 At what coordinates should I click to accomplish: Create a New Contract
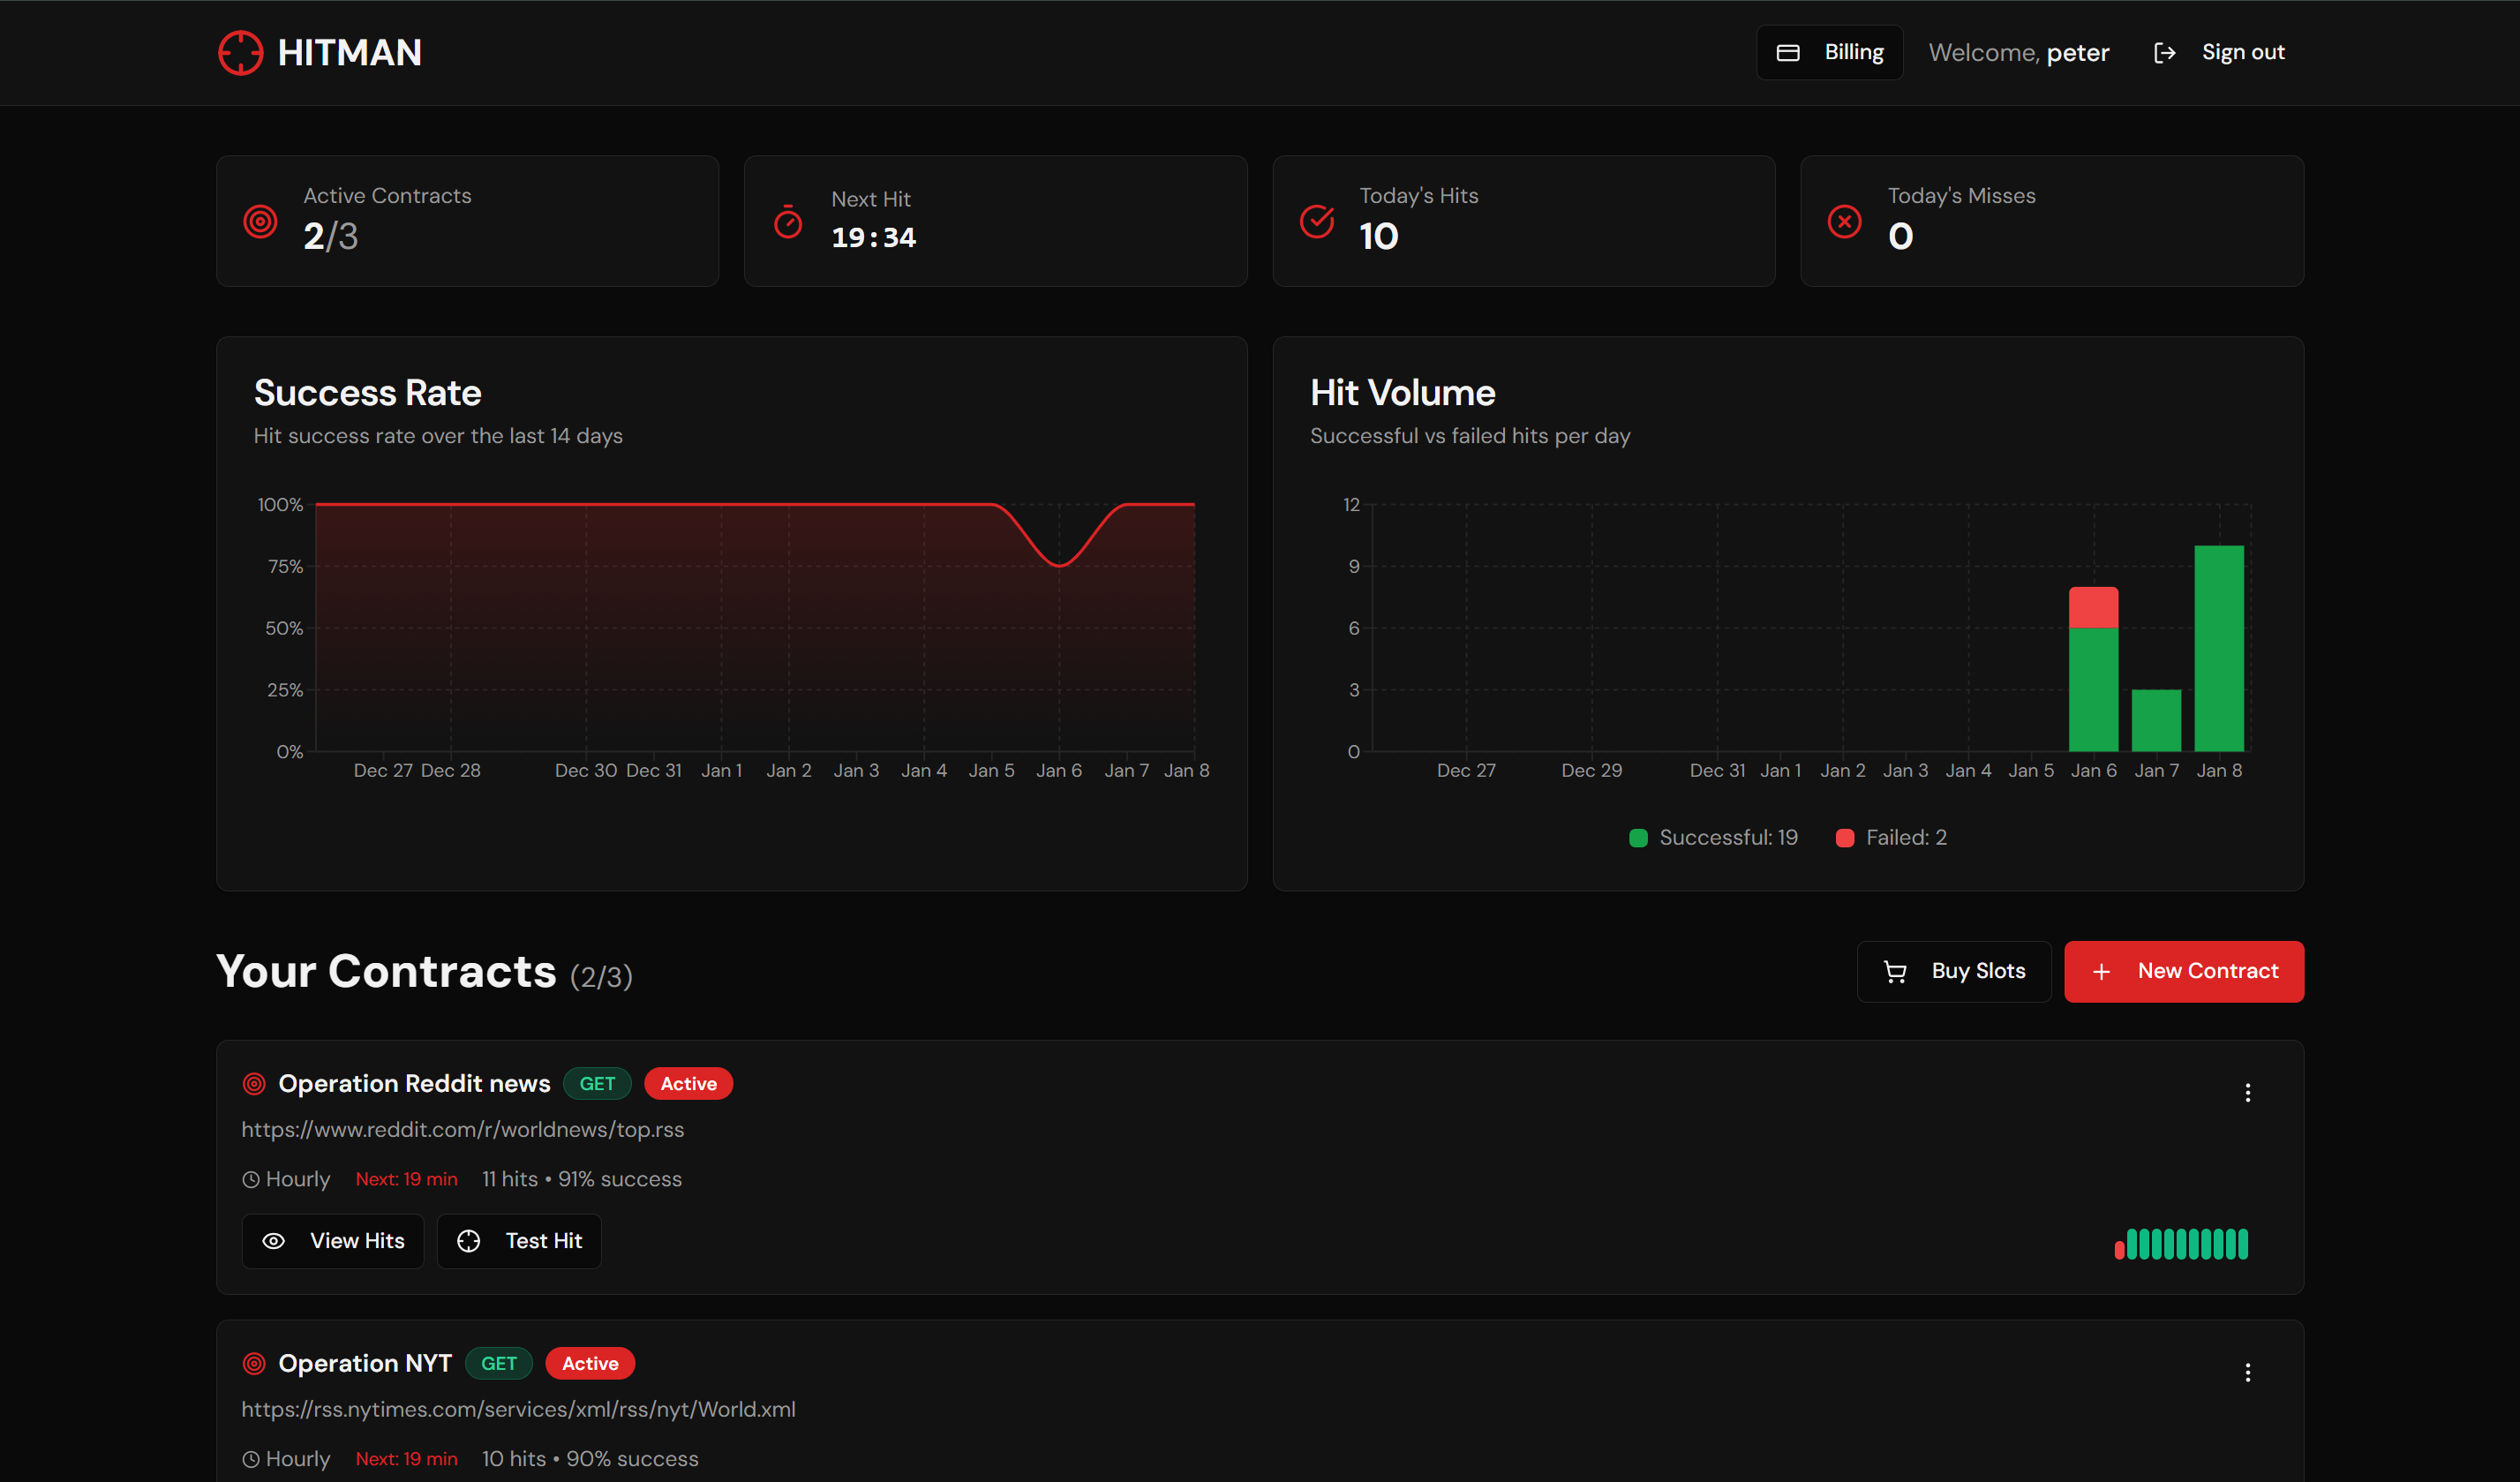2183,971
